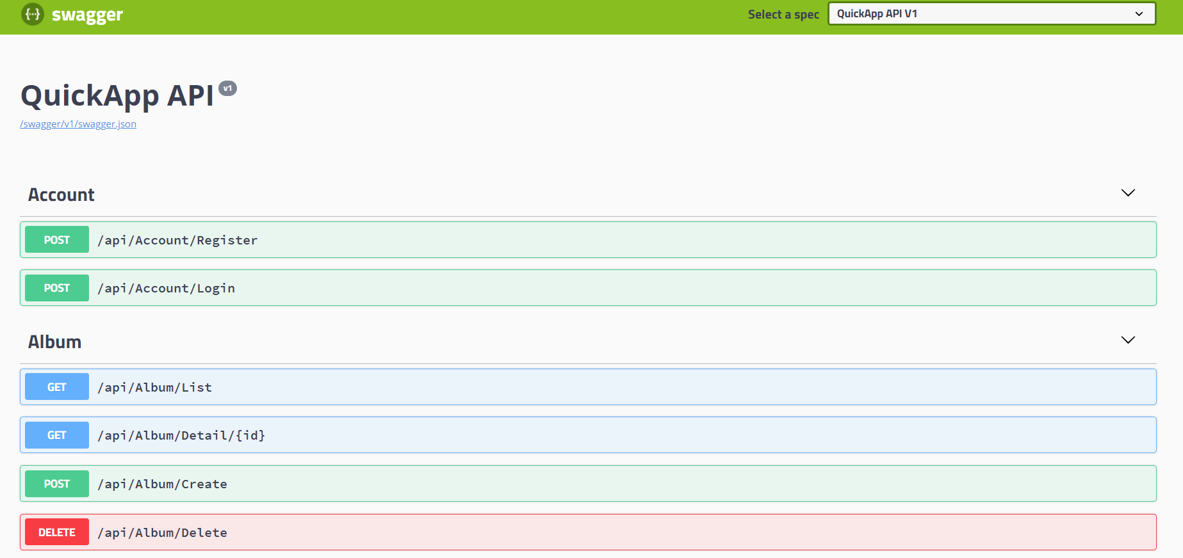Click the /api/Account/Register path text
Viewport: 1183px width, 558px height.
pyautogui.click(x=177, y=240)
